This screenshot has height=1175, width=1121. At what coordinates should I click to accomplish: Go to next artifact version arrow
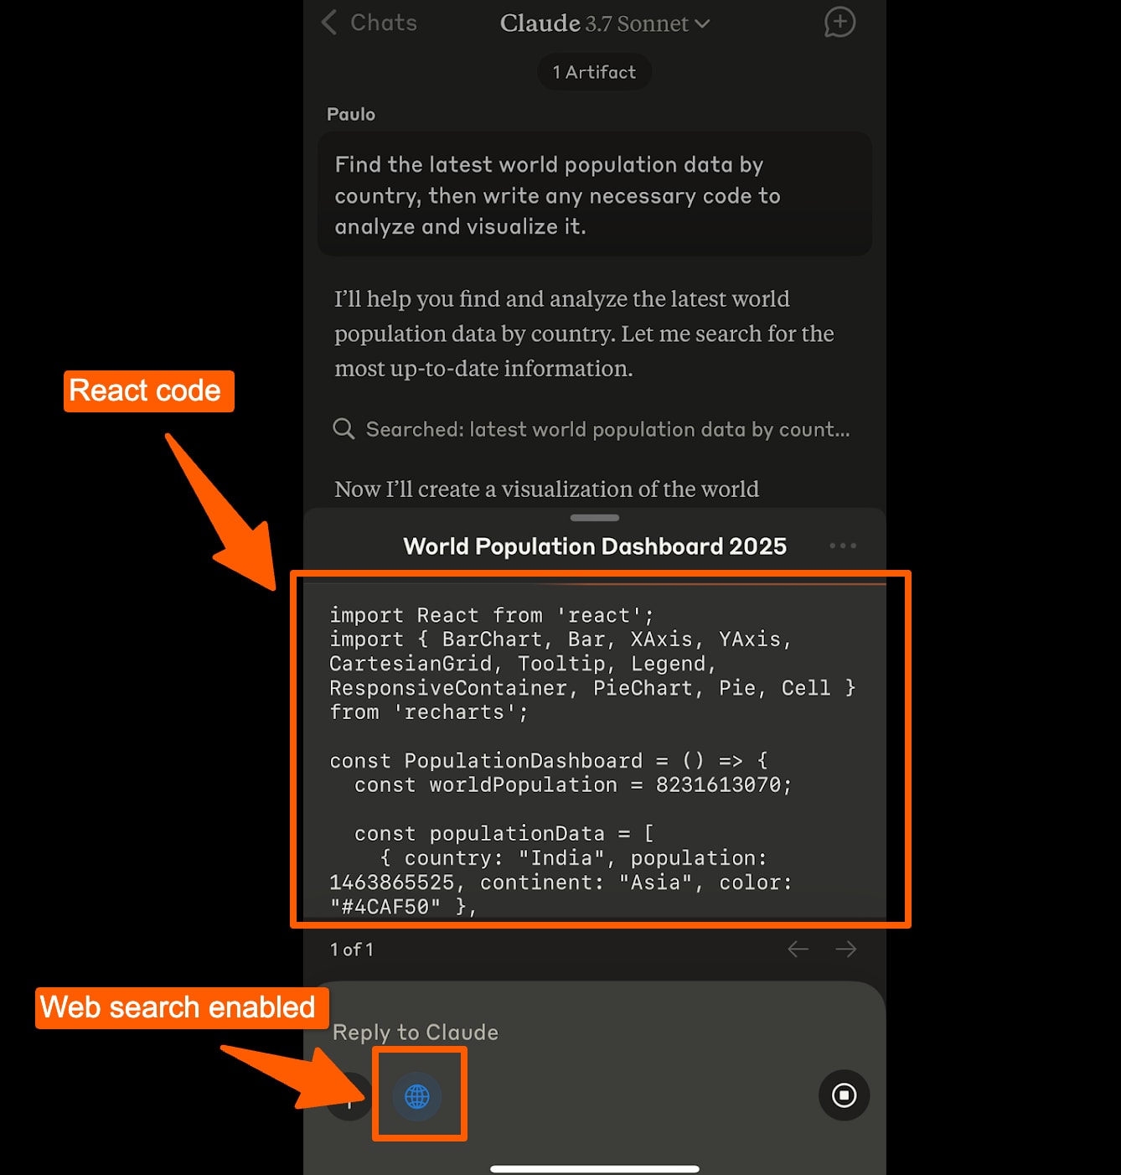coord(846,949)
